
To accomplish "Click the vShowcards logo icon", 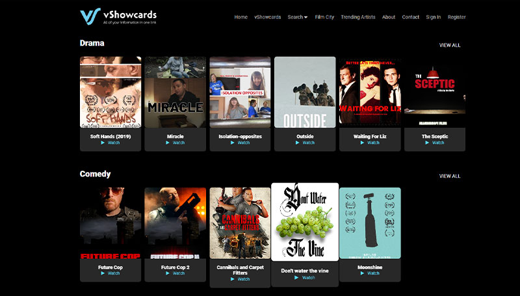I will pos(89,16).
